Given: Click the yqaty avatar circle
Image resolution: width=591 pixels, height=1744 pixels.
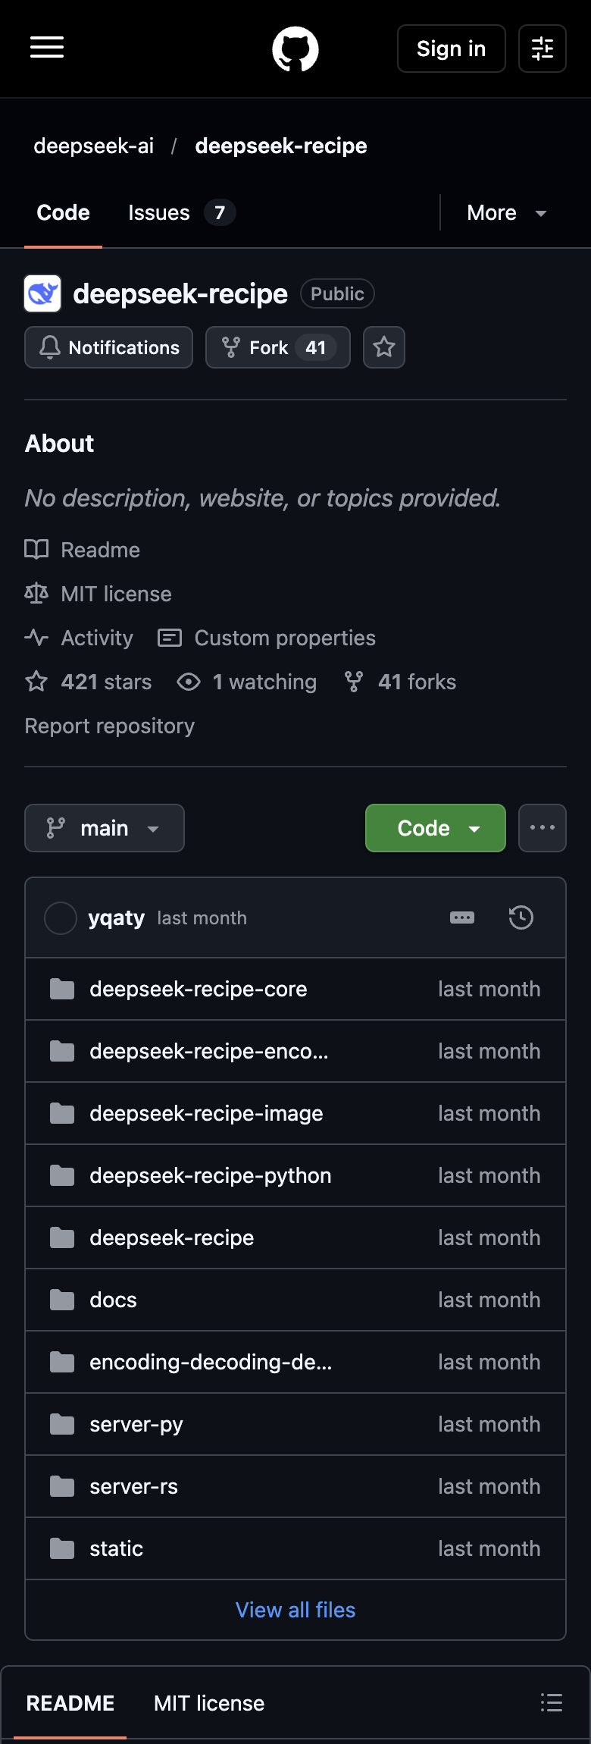Looking at the screenshot, I should pos(61,918).
